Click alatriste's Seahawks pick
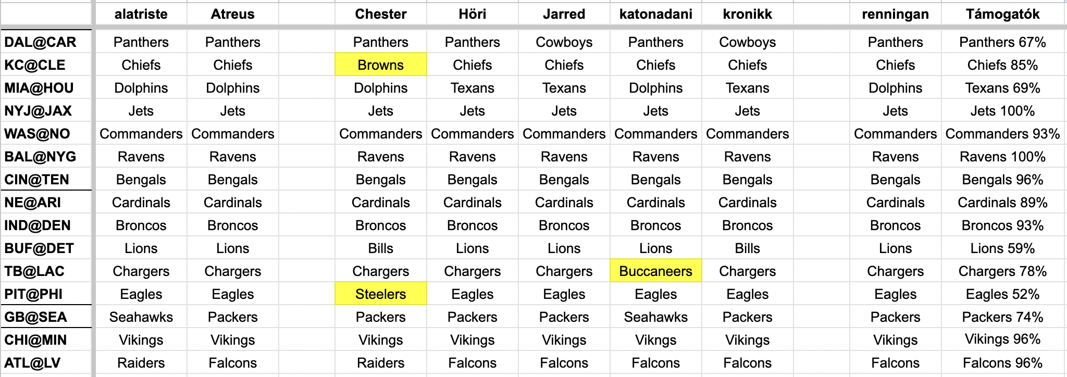The height and width of the screenshot is (377, 1067). tap(141, 317)
